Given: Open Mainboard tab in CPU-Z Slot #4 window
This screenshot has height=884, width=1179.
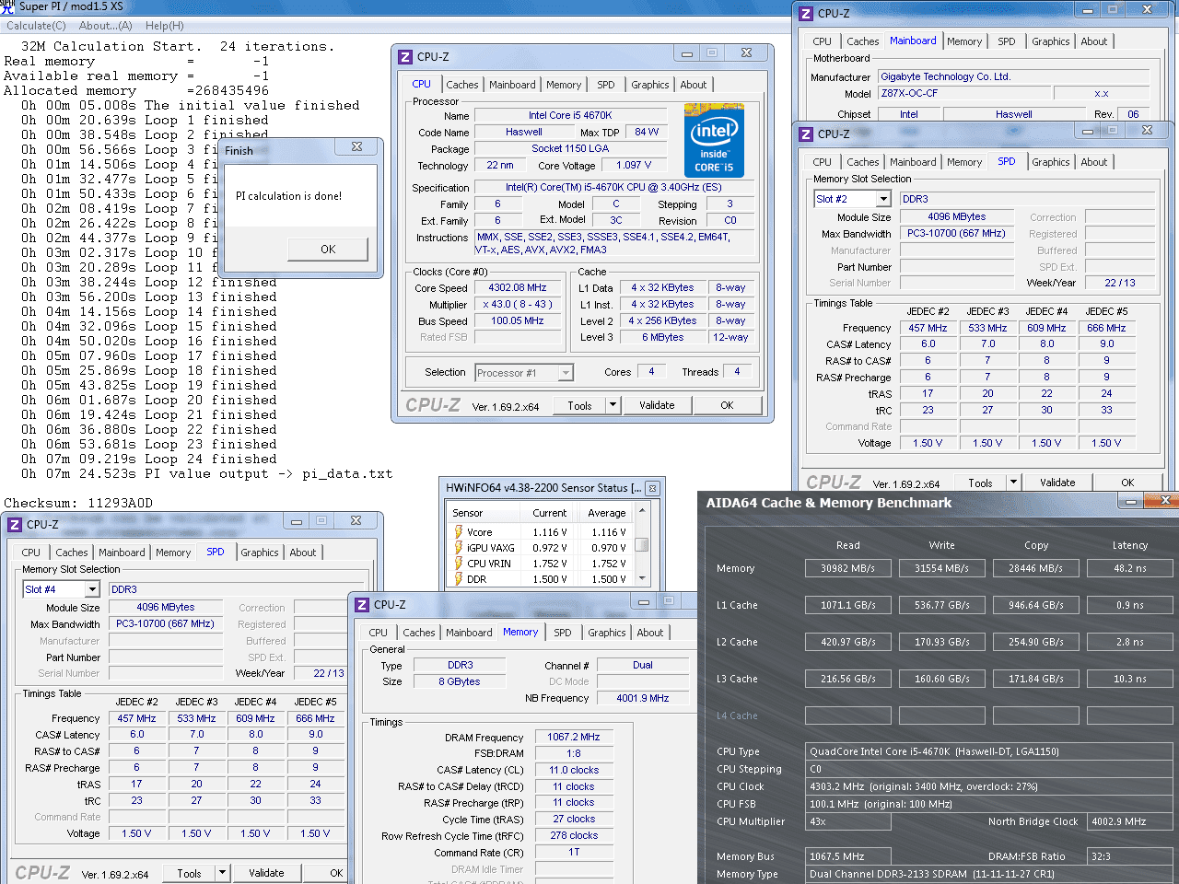Looking at the screenshot, I should pyautogui.click(x=122, y=552).
